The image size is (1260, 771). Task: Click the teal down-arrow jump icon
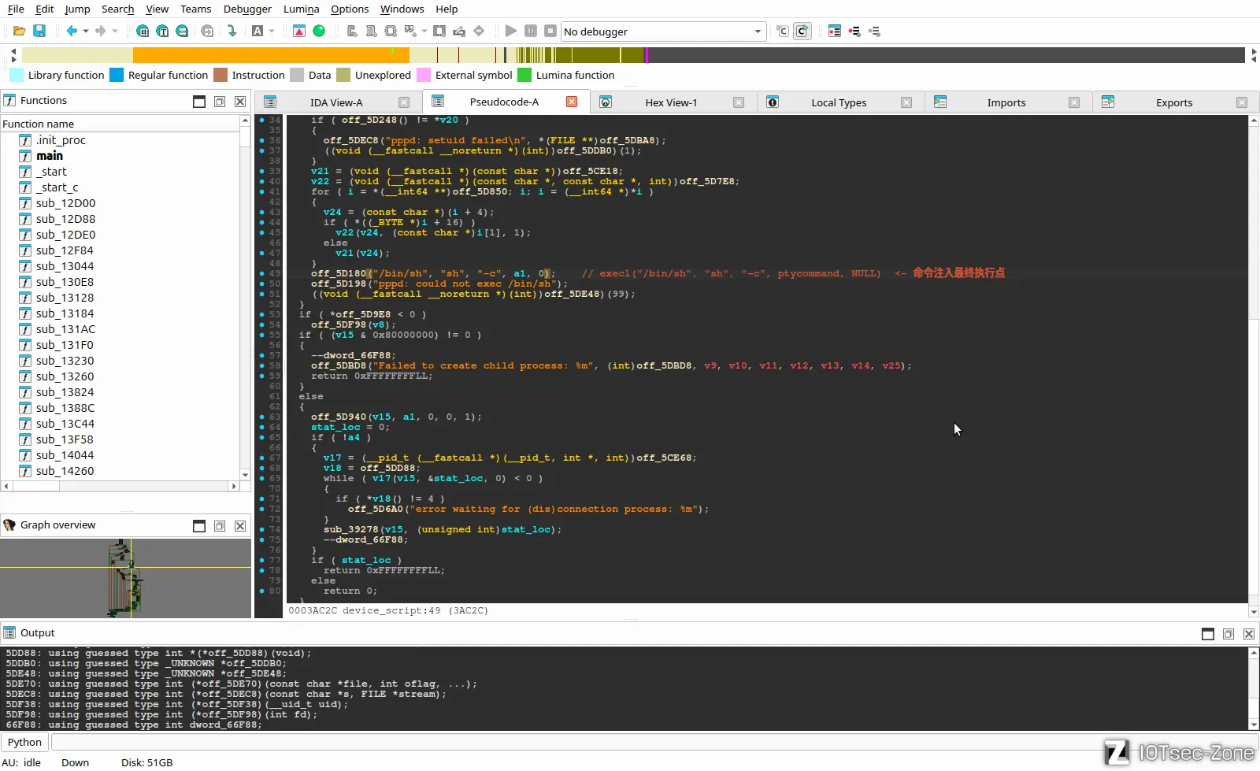coord(232,32)
